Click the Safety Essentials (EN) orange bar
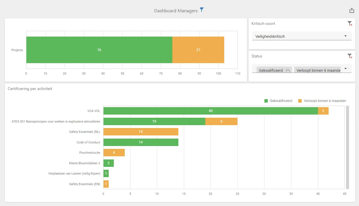Image resolution: width=359 pixels, height=206 pixels. pos(106,184)
